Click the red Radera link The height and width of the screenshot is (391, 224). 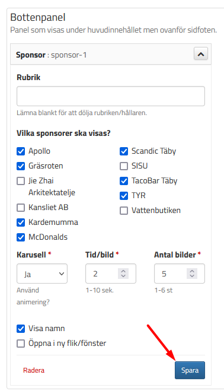tap(34, 370)
